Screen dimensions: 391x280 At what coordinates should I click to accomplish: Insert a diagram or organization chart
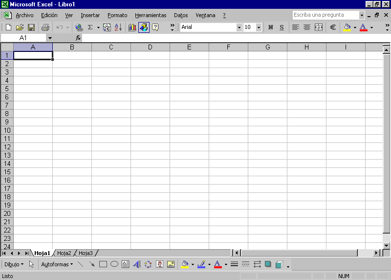pos(148,264)
